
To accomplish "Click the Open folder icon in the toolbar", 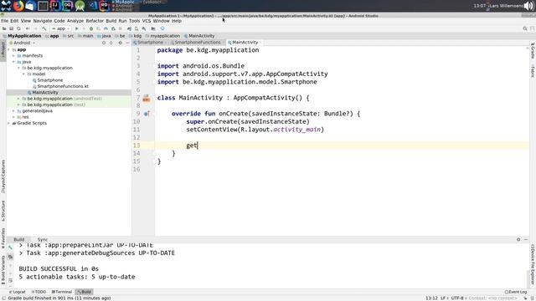I will [4, 28].
